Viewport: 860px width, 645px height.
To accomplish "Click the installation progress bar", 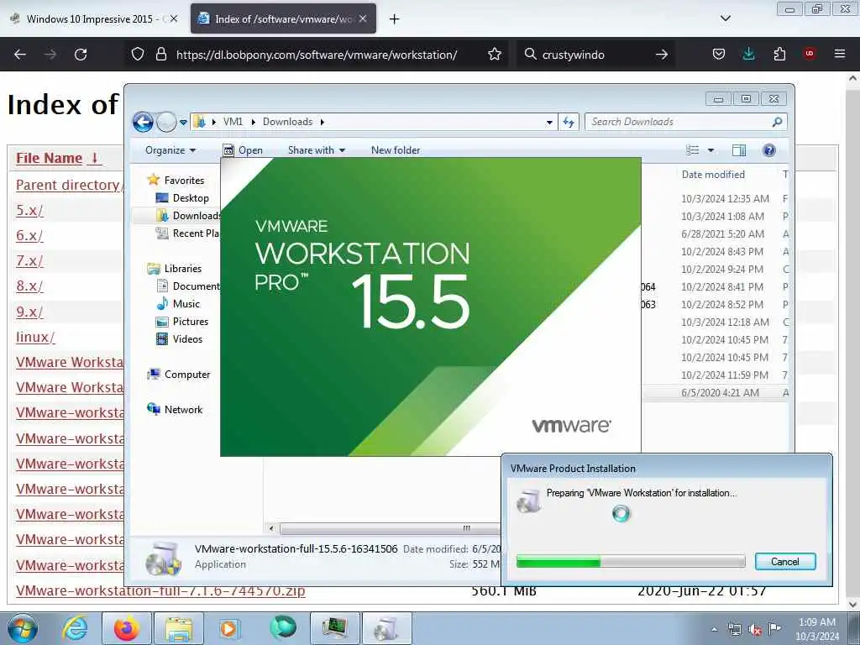I will [631, 562].
